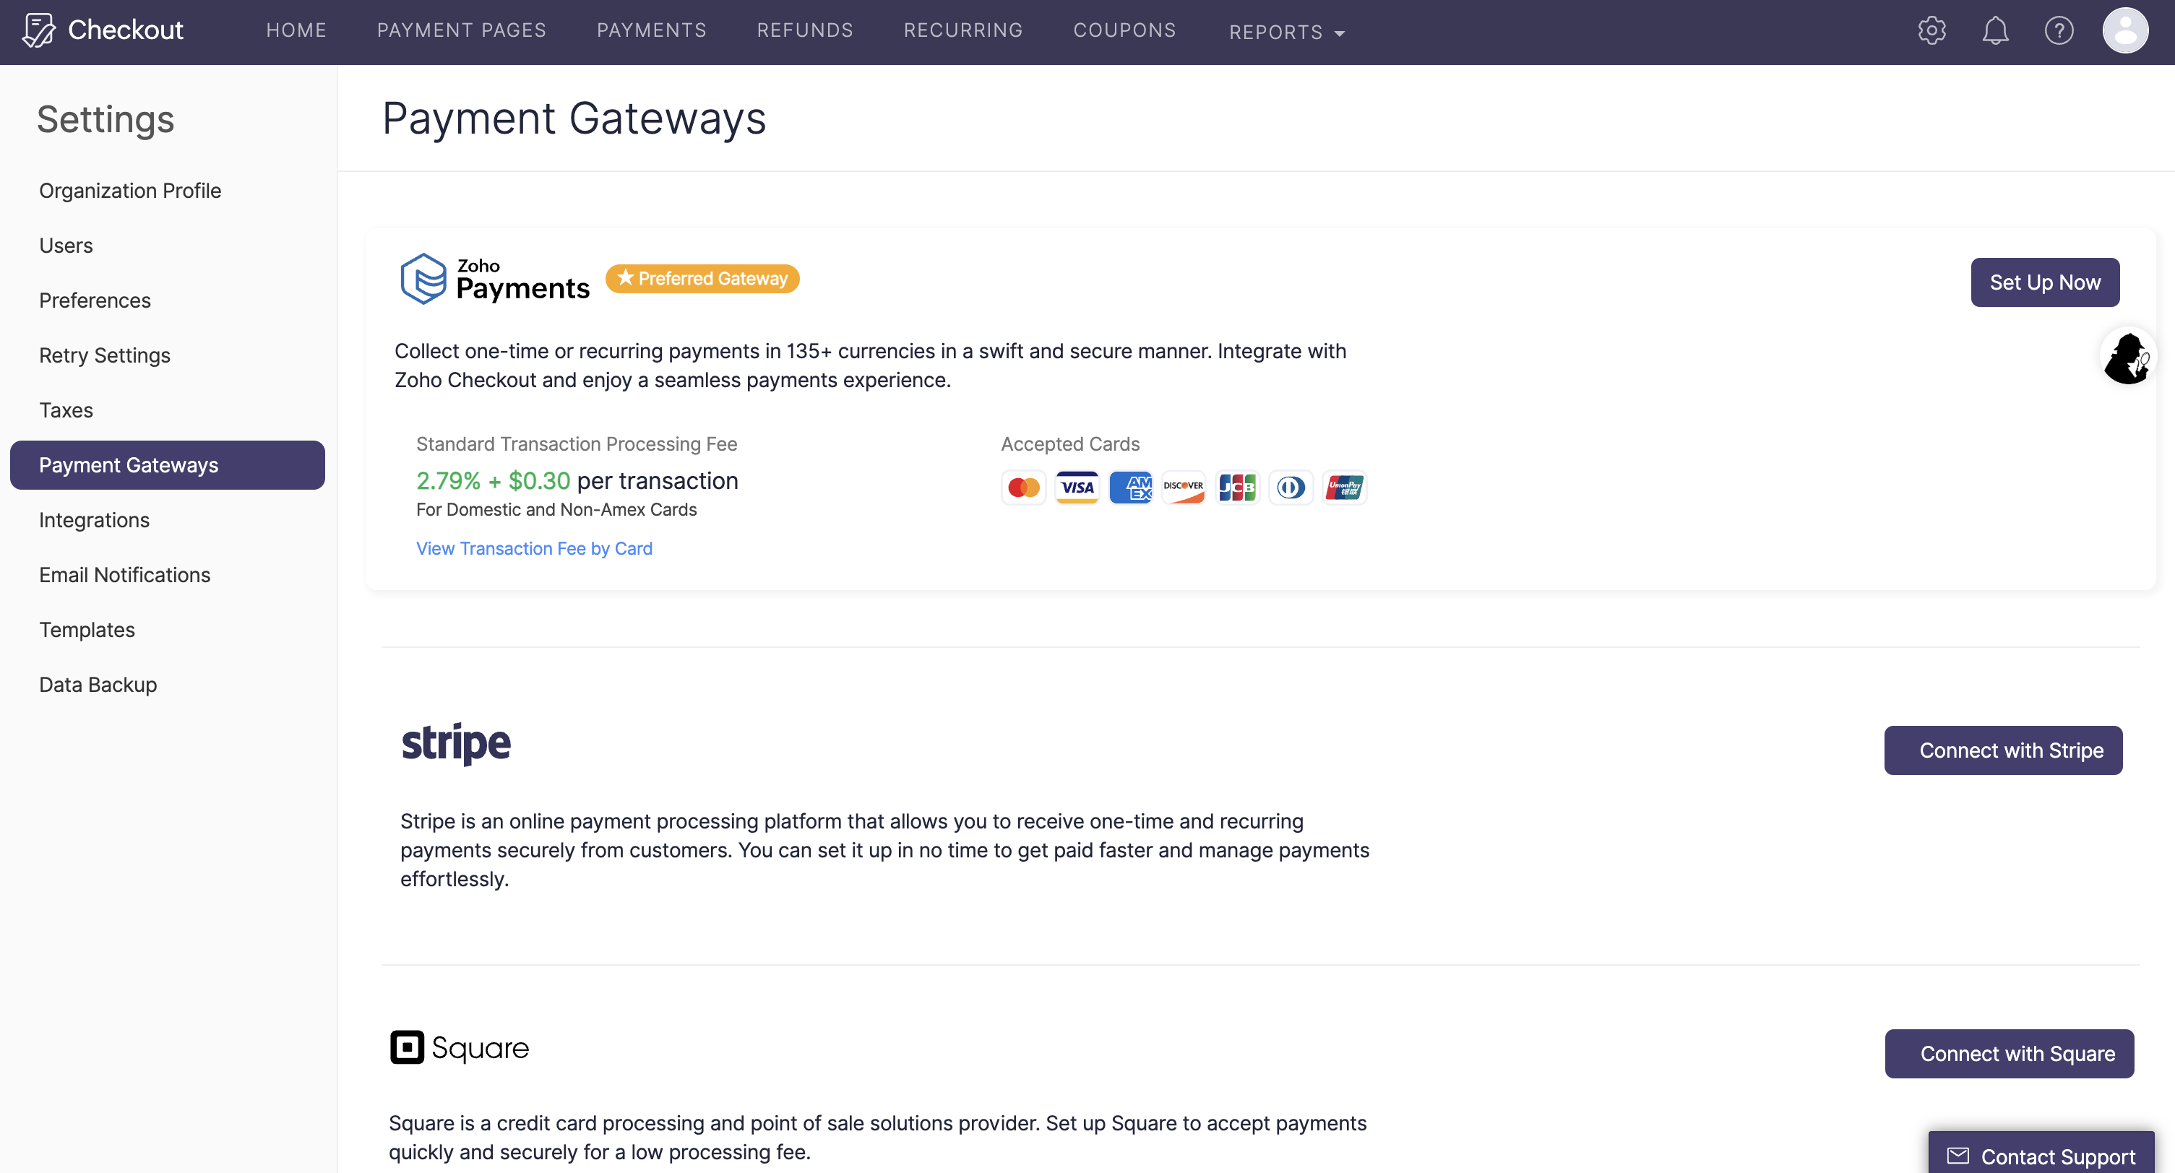Open the Recurring tab

coord(962,30)
